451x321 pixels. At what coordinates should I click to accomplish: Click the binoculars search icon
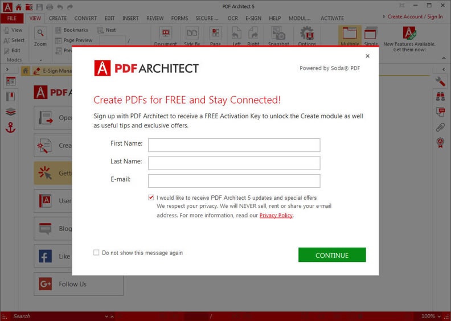[x=440, y=97]
